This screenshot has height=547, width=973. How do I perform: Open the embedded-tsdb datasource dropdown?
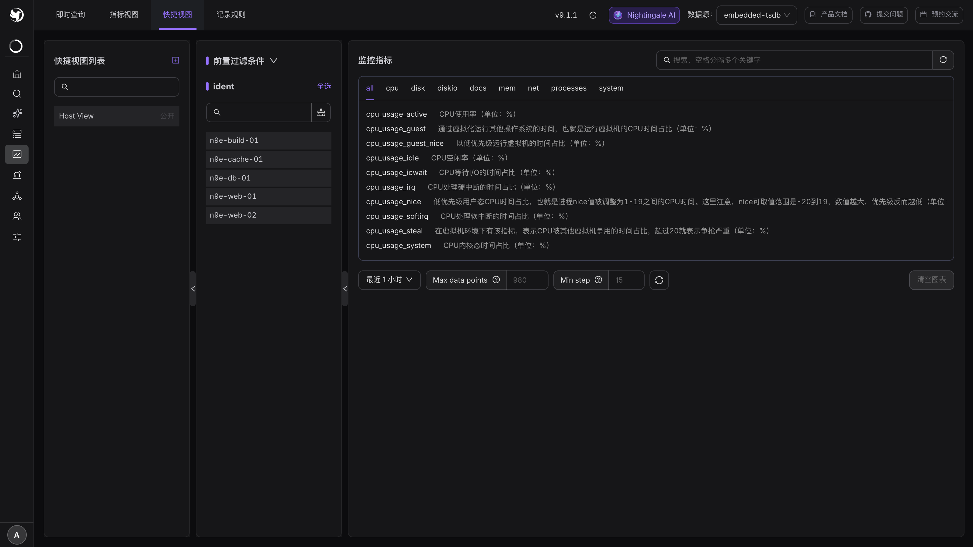pos(757,15)
